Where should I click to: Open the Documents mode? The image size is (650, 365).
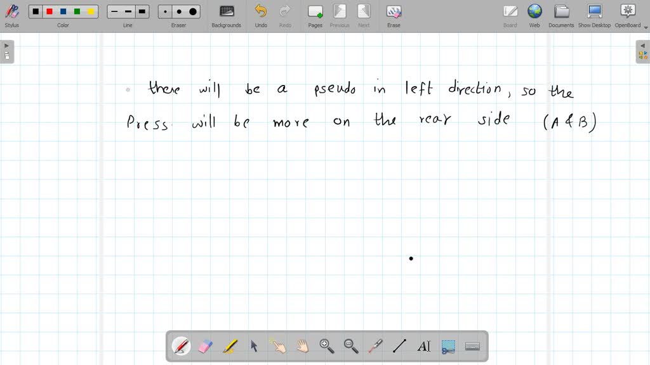coord(561,16)
